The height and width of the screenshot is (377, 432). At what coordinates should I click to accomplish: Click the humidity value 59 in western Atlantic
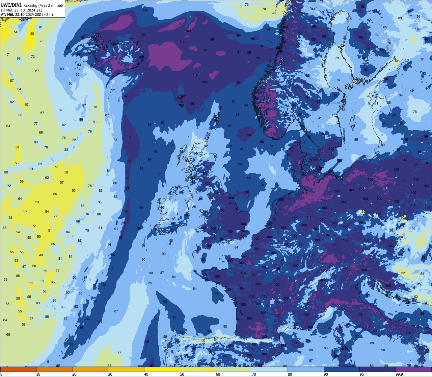pos(22,182)
